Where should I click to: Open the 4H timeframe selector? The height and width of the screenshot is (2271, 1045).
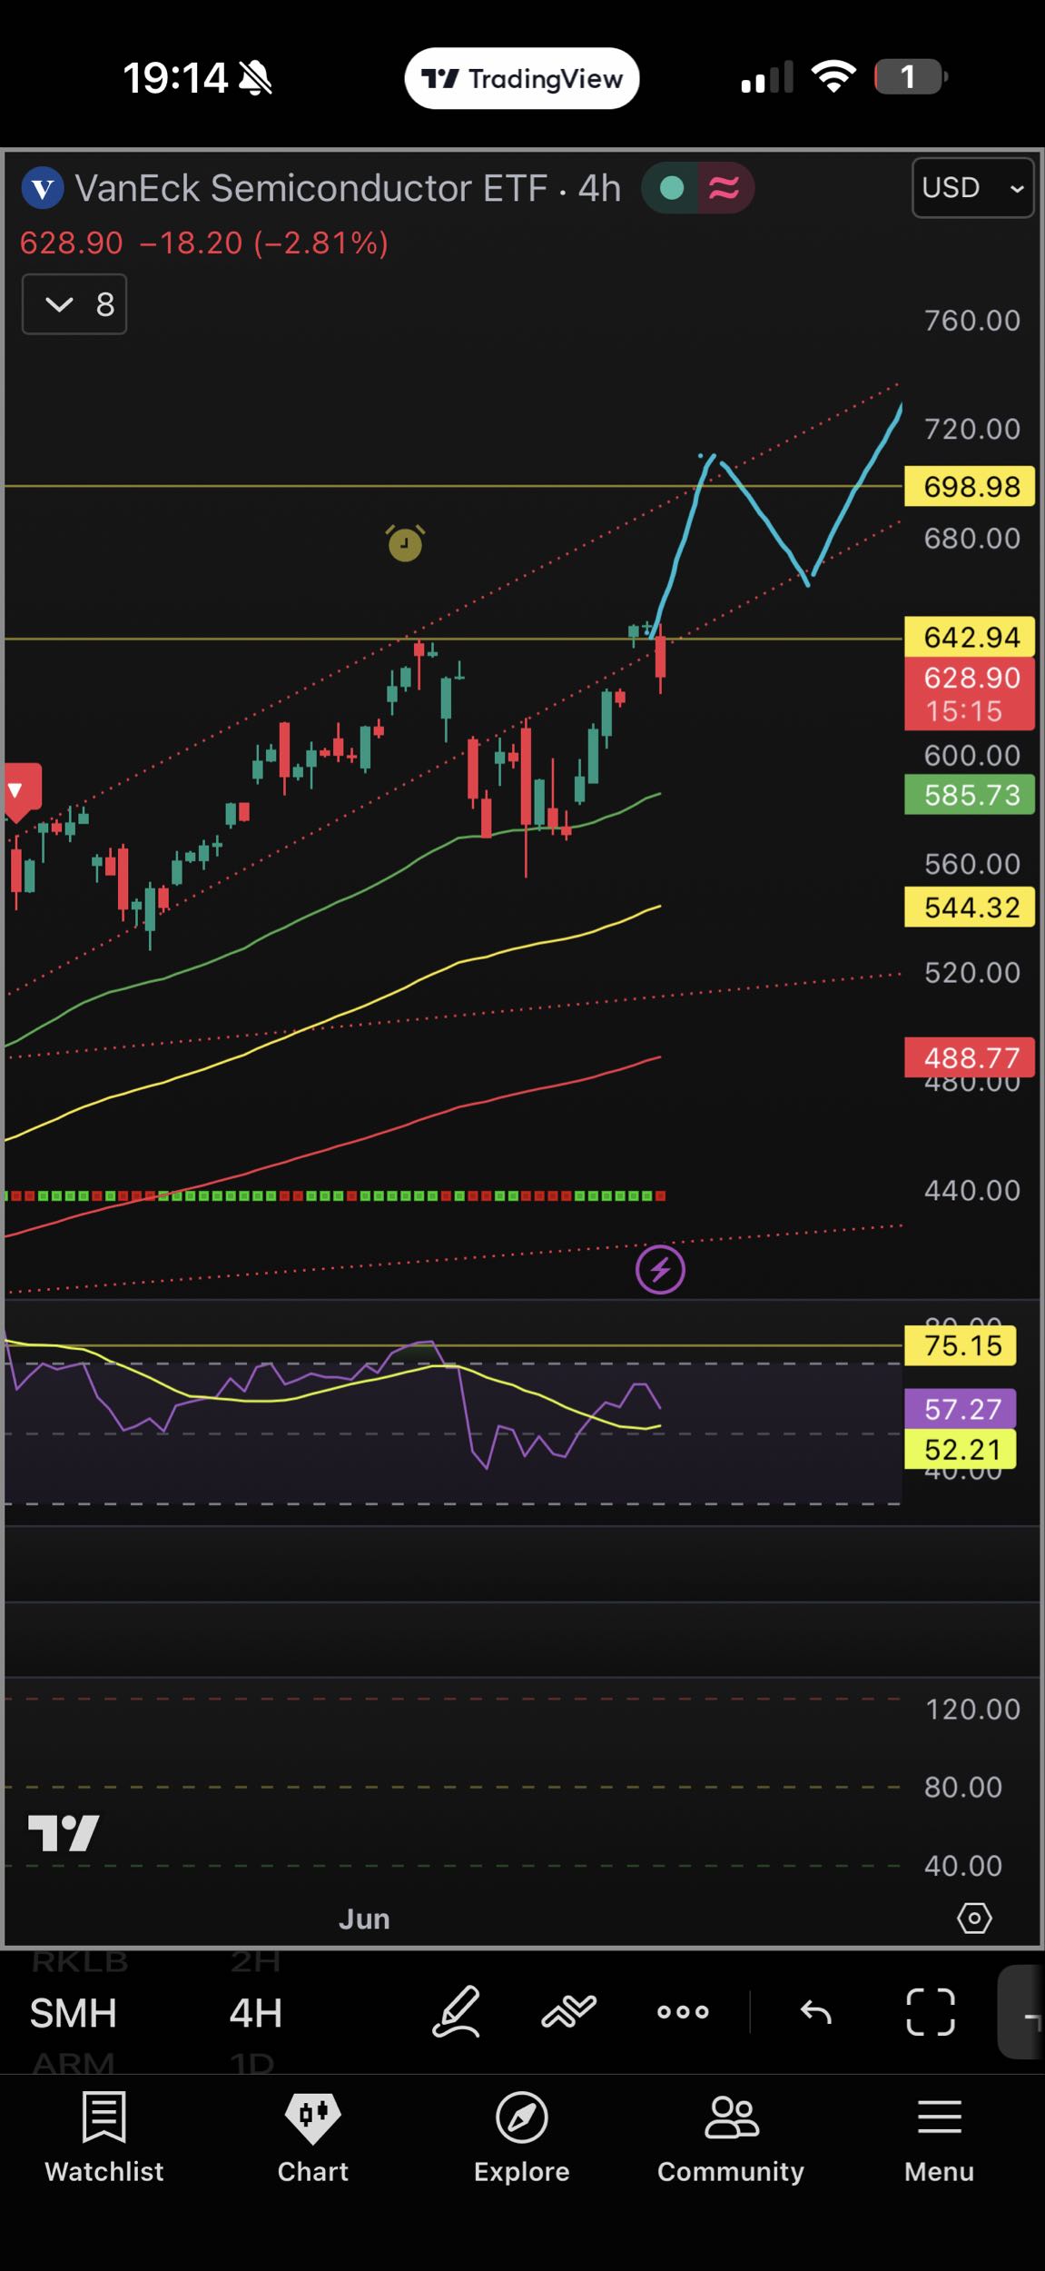coord(255,2013)
